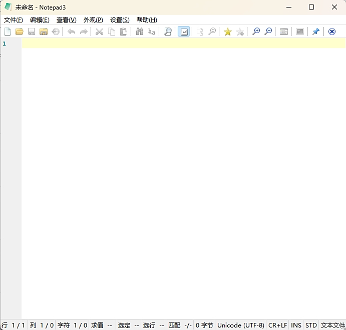Close the Notepad3 window

334,8
